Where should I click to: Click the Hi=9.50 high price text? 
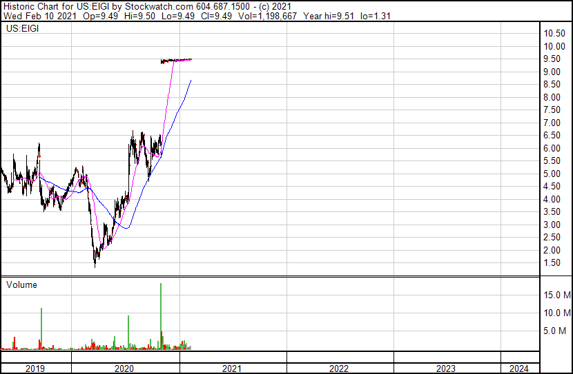[x=139, y=16]
